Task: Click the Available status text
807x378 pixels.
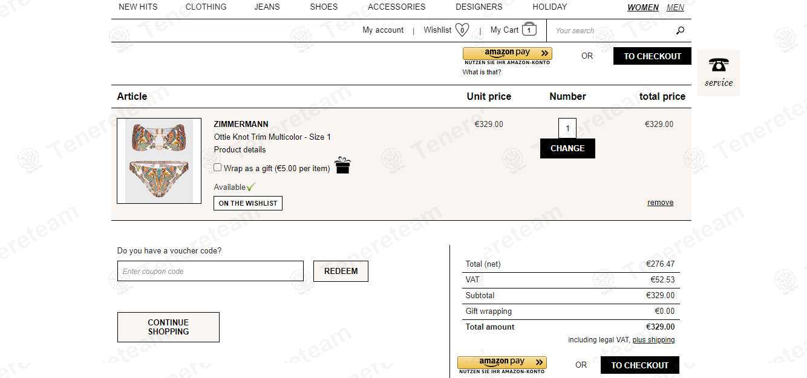Action: tap(230, 187)
